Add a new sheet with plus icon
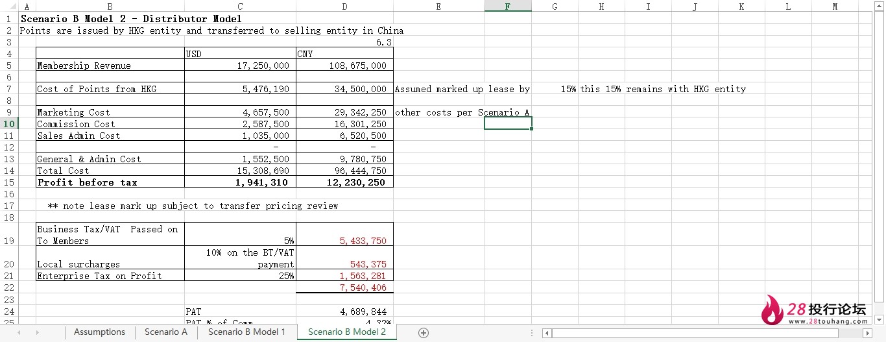 pos(424,332)
